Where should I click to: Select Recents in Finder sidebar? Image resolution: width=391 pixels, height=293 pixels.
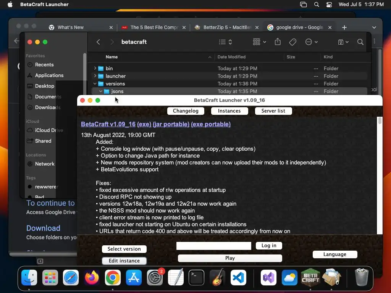(x=44, y=65)
